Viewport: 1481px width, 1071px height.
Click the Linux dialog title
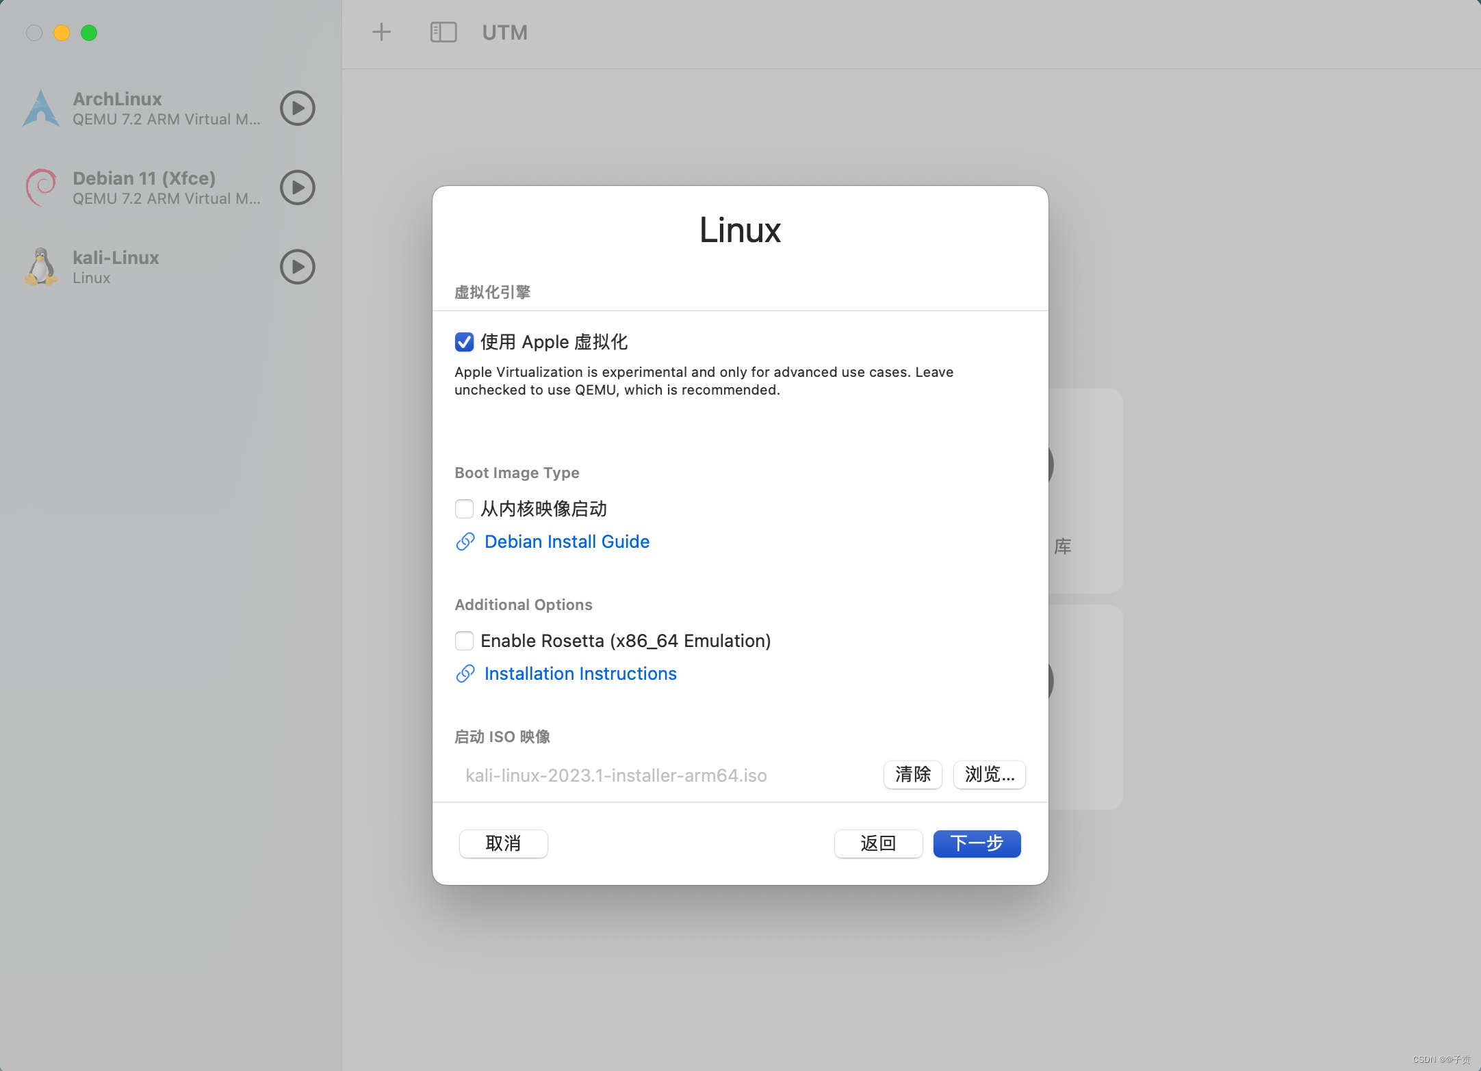(740, 230)
